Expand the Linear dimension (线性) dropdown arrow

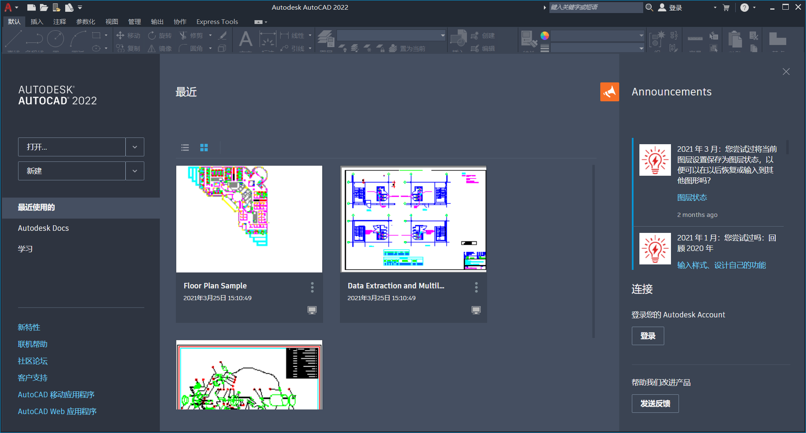pyautogui.click(x=310, y=35)
